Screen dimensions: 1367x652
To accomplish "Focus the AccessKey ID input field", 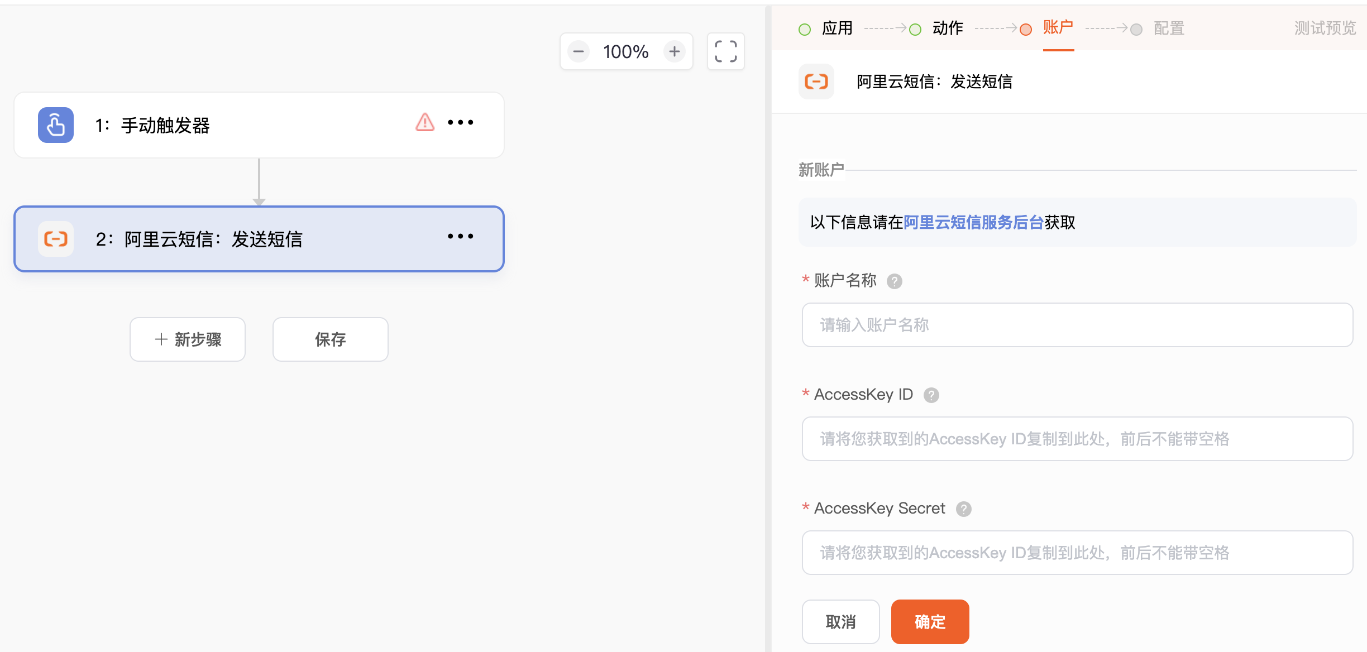I will [1078, 439].
